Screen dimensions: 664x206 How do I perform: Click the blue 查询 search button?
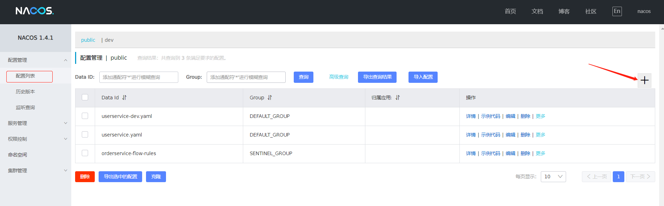(303, 77)
